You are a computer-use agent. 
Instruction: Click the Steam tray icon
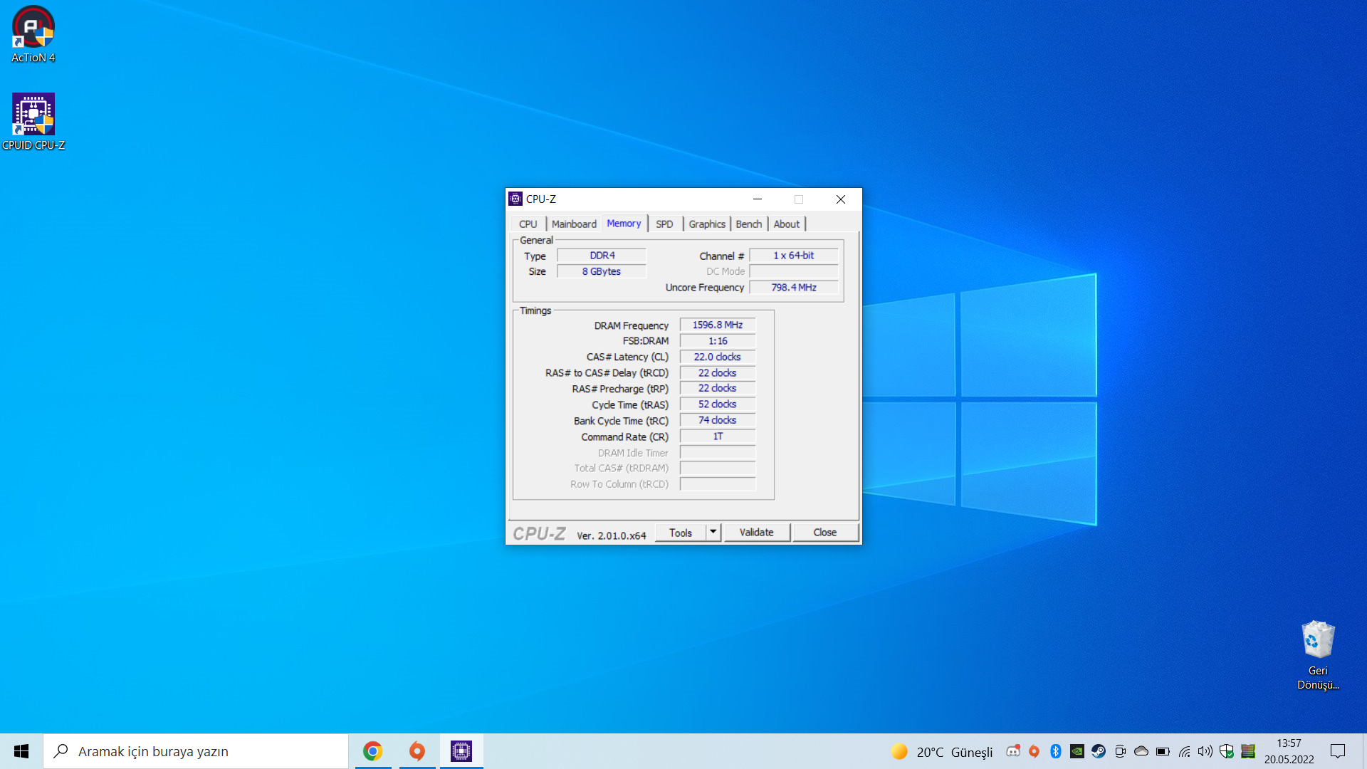tap(1099, 751)
